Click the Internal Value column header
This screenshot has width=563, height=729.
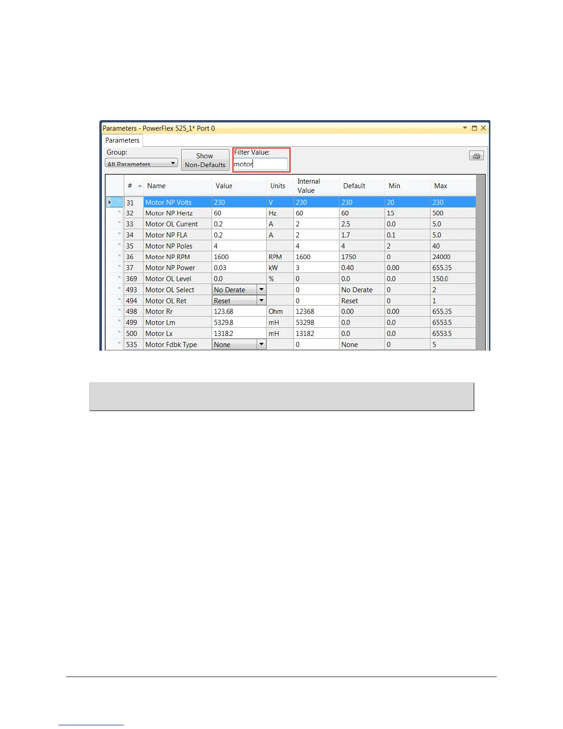click(x=316, y=185)
